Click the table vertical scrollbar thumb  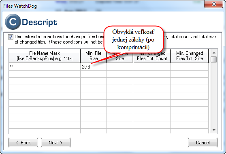tap(213, 59)
